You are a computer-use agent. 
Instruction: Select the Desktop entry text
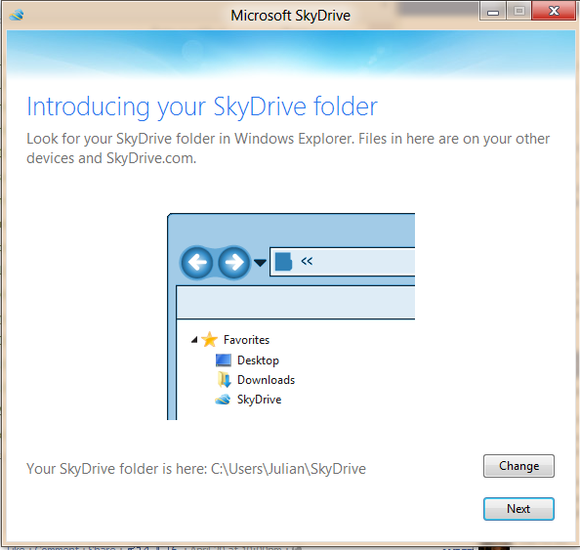(258, 360)
